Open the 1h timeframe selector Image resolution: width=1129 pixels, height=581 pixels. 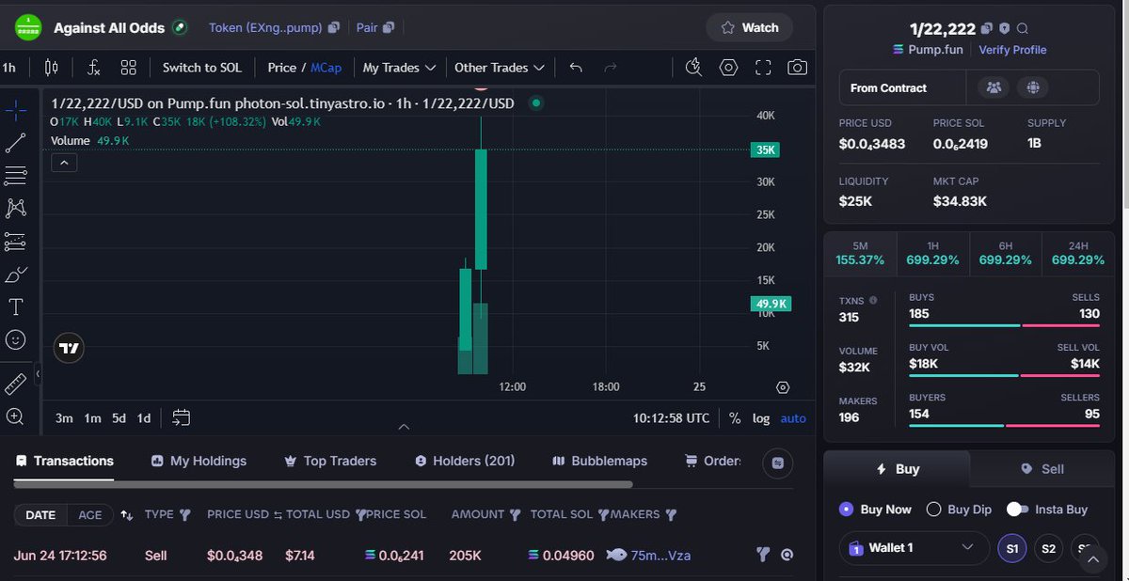8,68
